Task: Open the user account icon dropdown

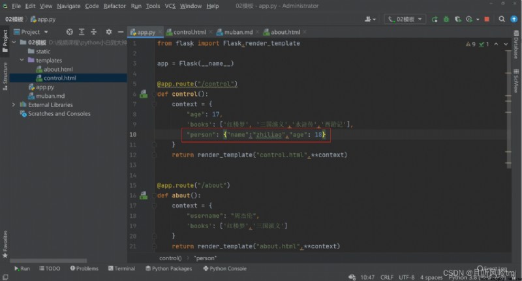Action: (370, 20)
